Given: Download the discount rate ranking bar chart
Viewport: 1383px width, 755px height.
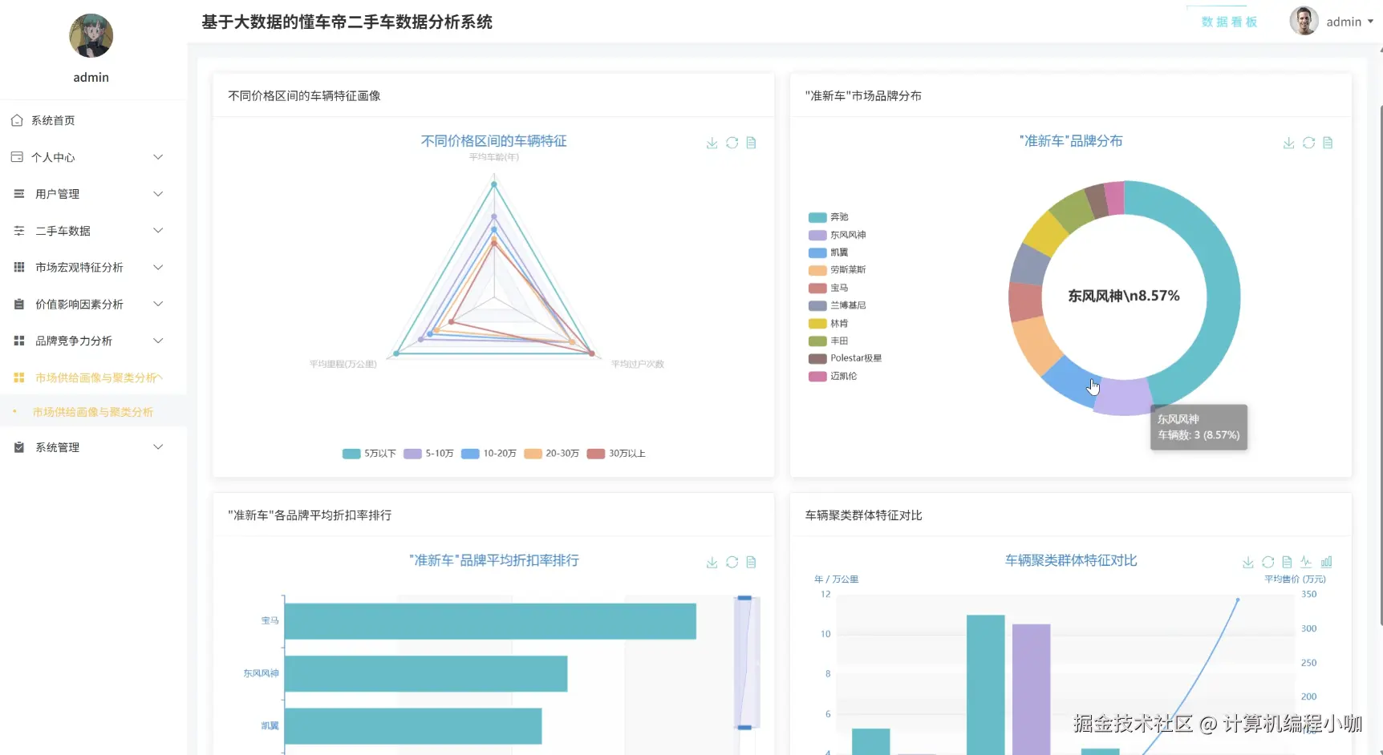Looking at the screenshot, I should tap(712, 562).
